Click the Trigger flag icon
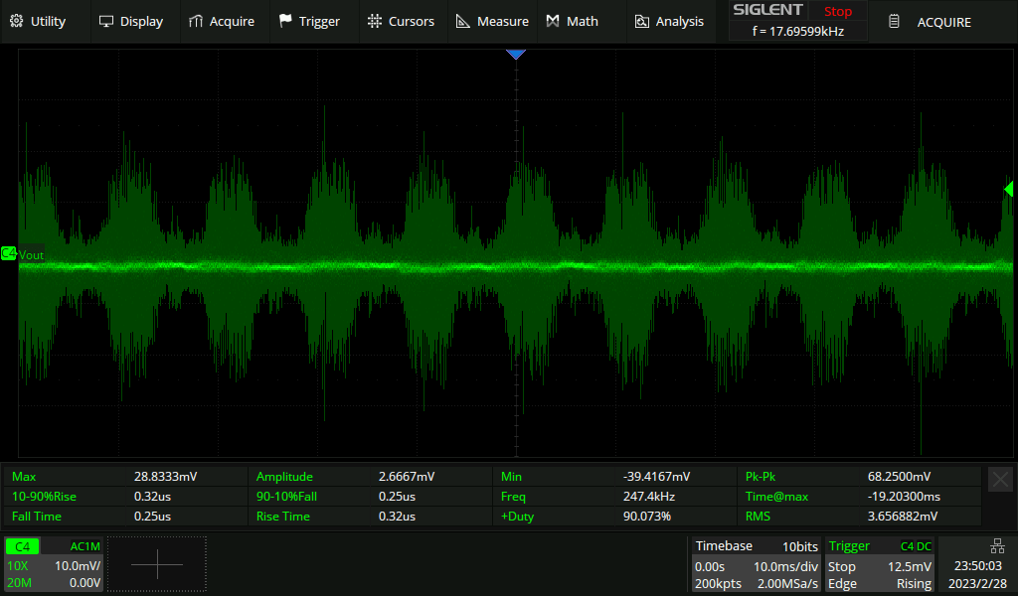The width and height of the screenshot is (1018, 596). 285,22
